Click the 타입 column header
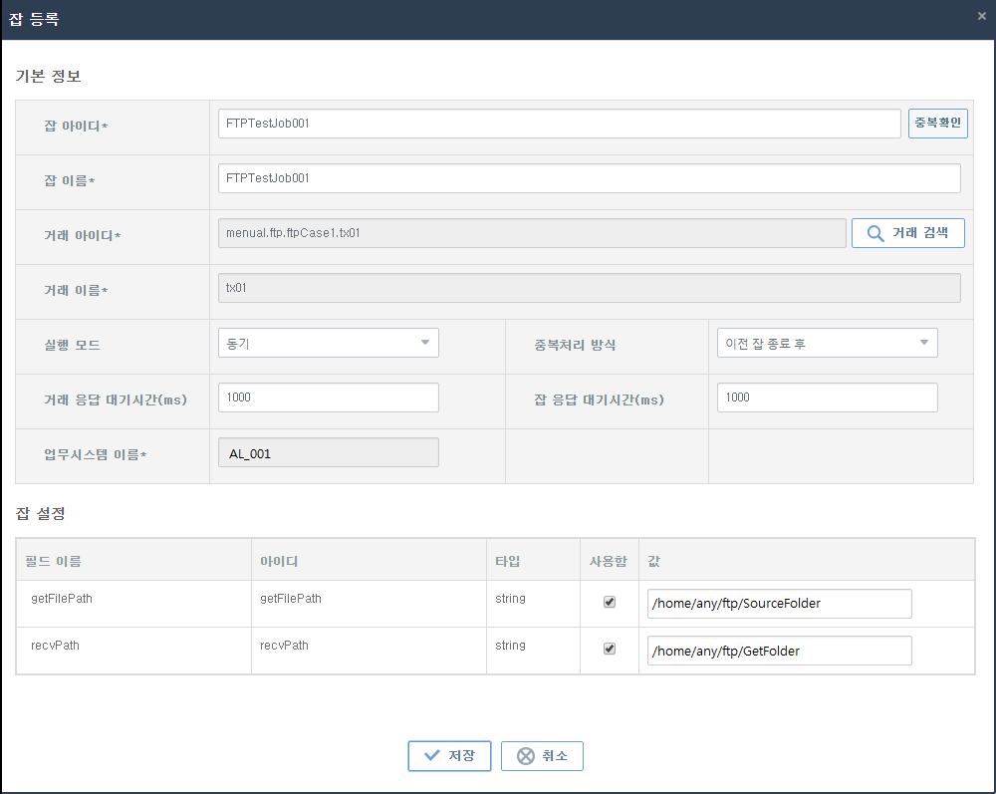This screenshot has height=794, width=996. (x=507, y=562)
